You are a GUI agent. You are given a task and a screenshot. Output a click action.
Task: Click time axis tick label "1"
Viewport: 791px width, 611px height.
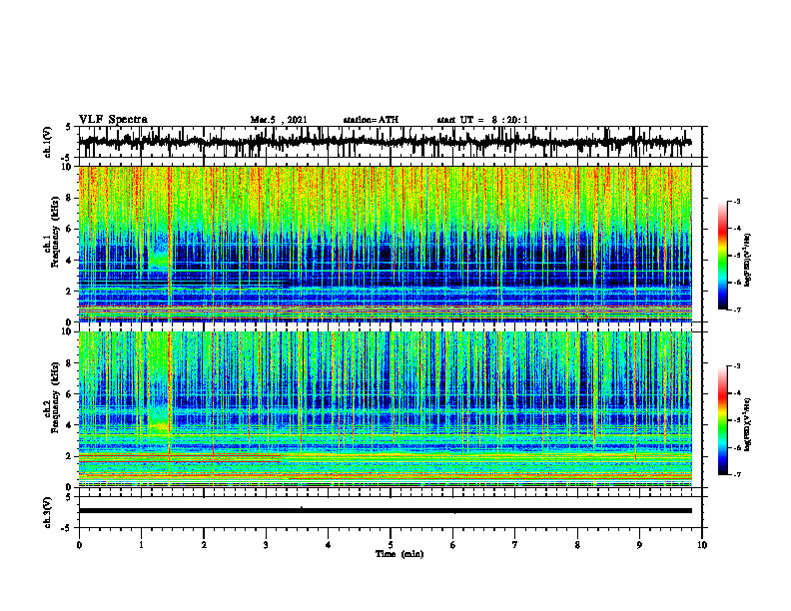pyautogui.click(x=141, y=545)
